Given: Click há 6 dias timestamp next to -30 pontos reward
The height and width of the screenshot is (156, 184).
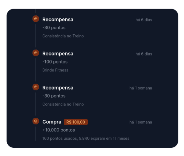Looking at the screenshot, I should coord(144,20).
